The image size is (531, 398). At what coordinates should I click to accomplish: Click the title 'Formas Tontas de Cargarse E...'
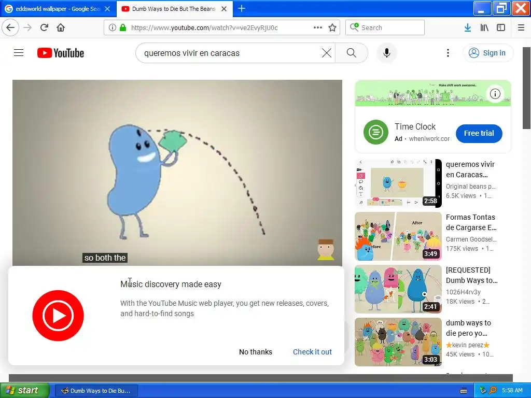471,222
